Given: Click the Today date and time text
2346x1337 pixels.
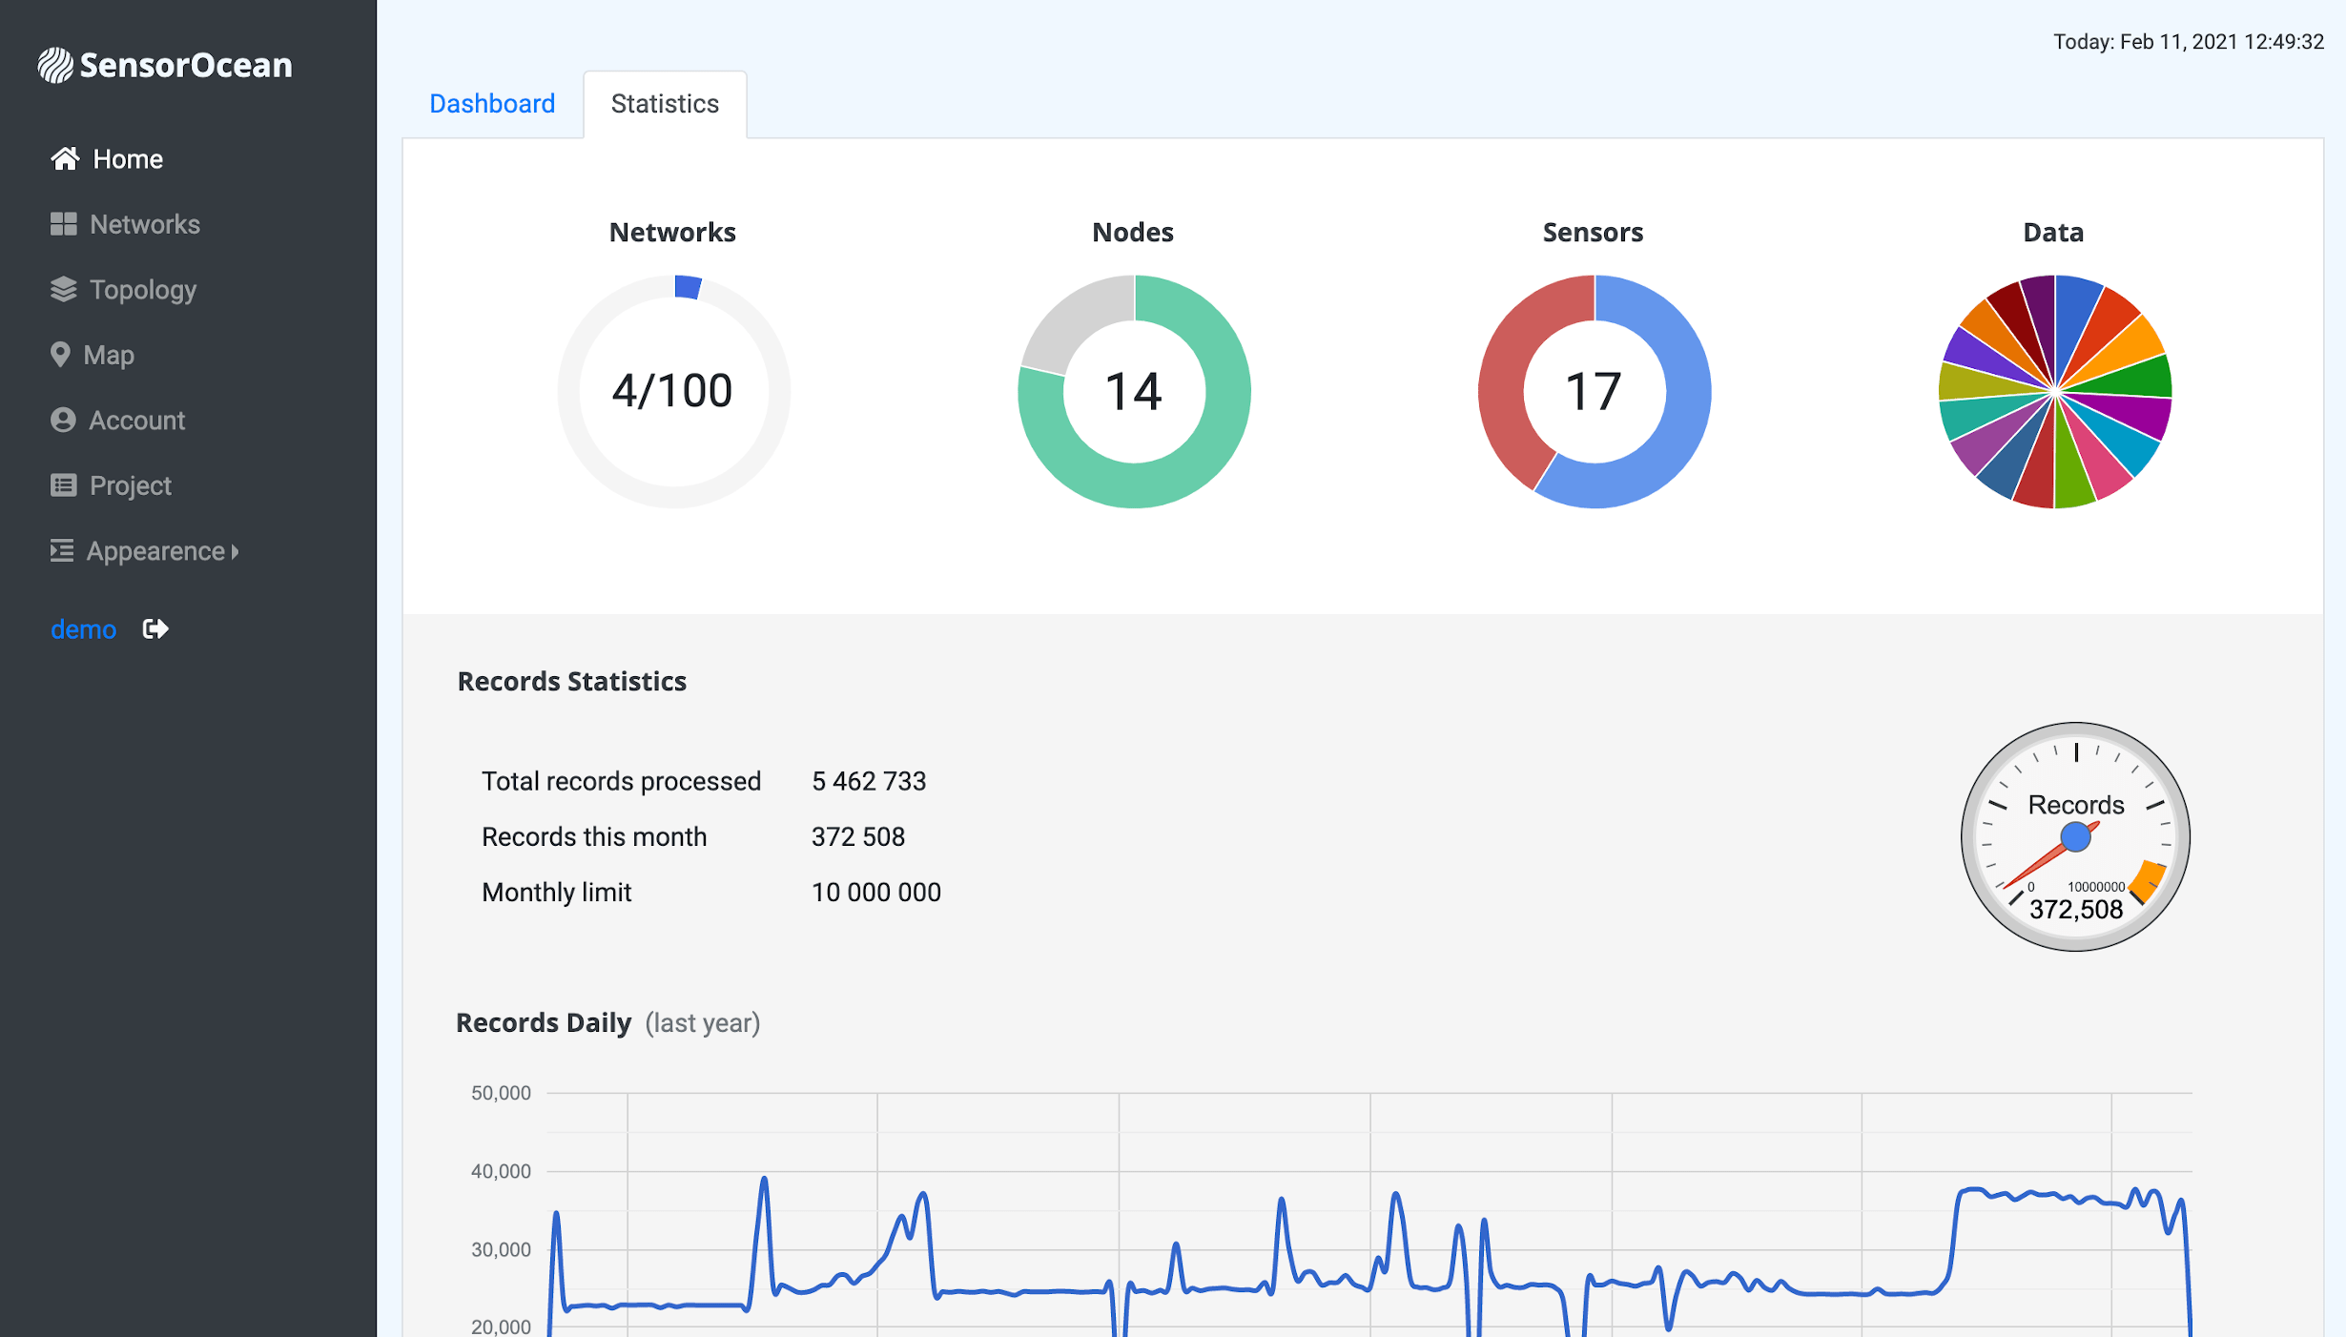Looking at the screenshot, I should [2189, 41].
